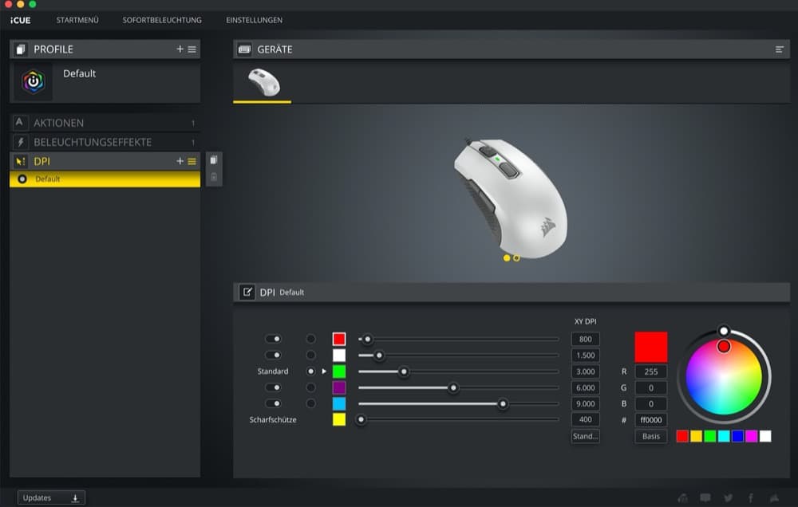Click the Stand... reset button
The image size is (798, 507).
pyautogui.click(x=585, y=436)
